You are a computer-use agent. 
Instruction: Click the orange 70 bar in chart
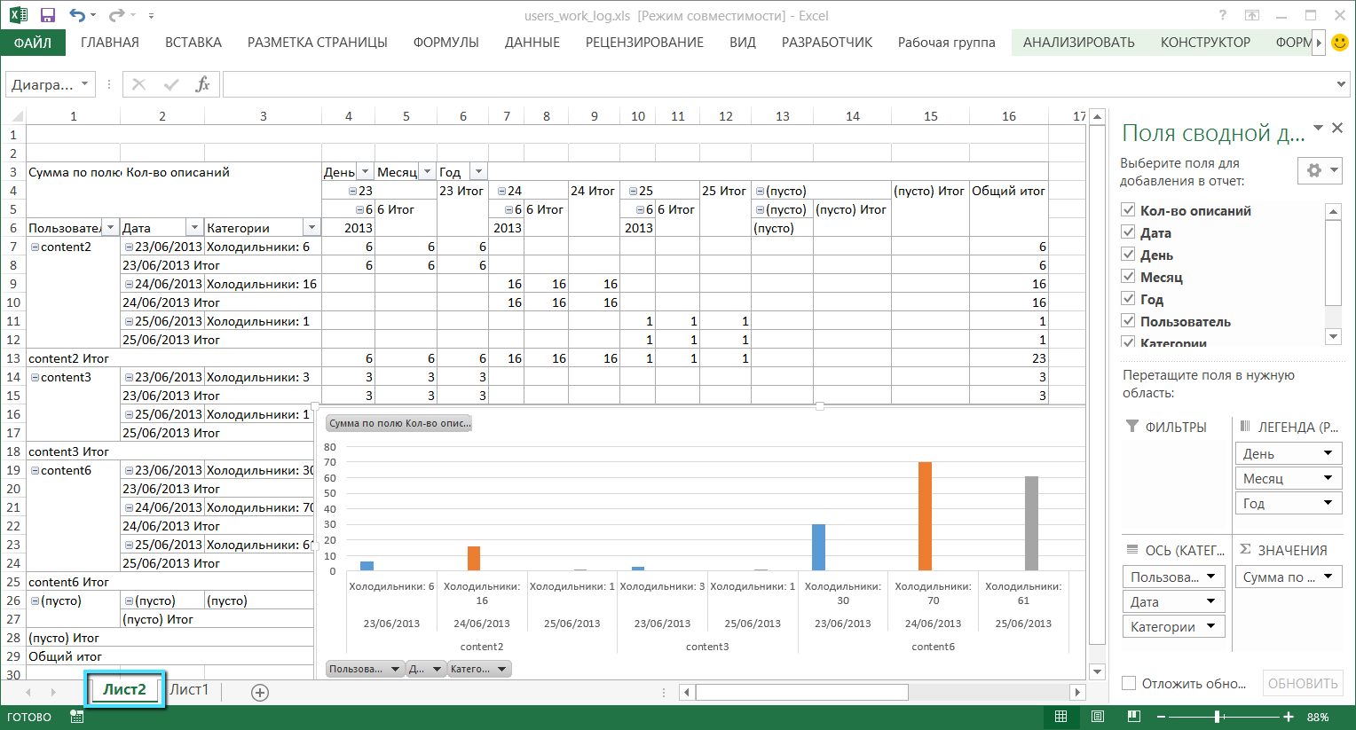click(x=925, y=516)
